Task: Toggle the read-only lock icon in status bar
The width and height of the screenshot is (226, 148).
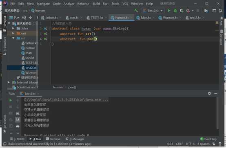Action: click(x=214, y=144)
